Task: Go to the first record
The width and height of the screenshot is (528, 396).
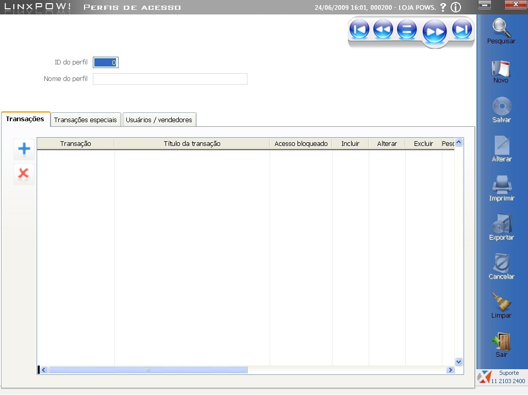Action: click(359, 29)
